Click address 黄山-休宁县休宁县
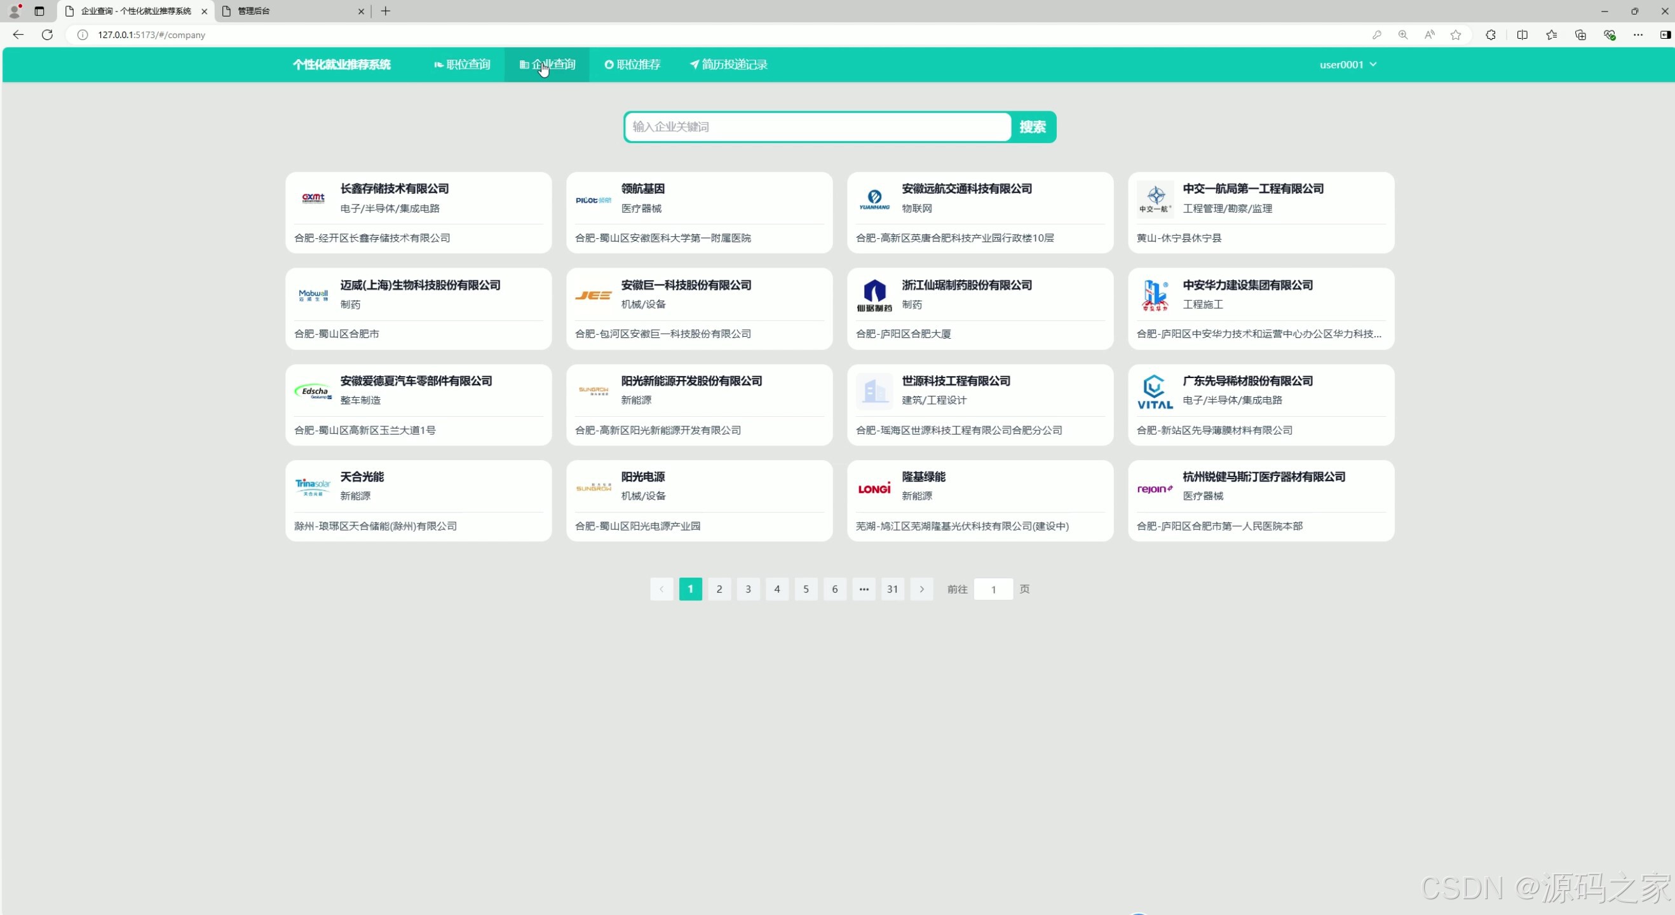Screen dimensions: 1675x915 pyautogui.click(x=1179, y=238)
